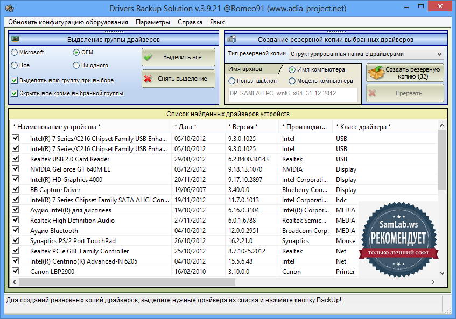Select the Microsoft radio button
The height and width of the screenshot is (319, 456).
click(x=15, y=53)
